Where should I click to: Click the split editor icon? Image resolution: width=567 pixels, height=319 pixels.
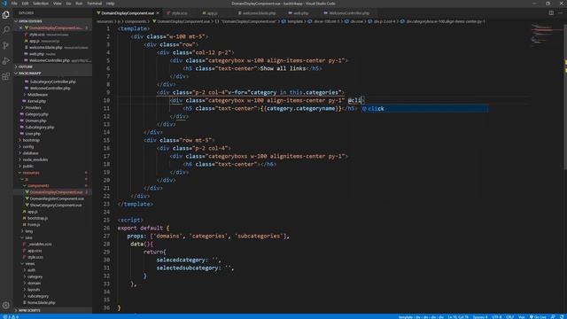(551, 13)
